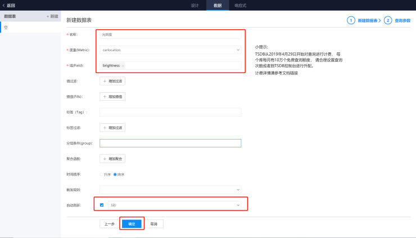Go to step 2 查询参数
The height and width of the screenshot is (238, 416).
coord(397,20)
